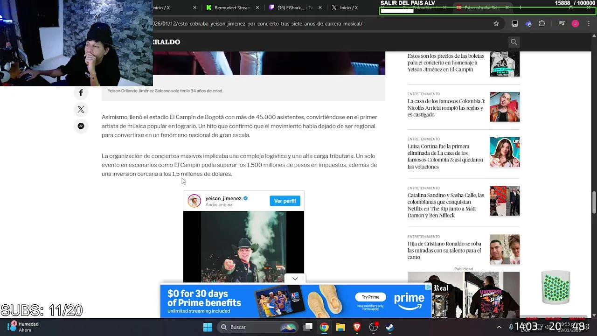Open Steam from the taskbar
597x336 pixels.
389,327
